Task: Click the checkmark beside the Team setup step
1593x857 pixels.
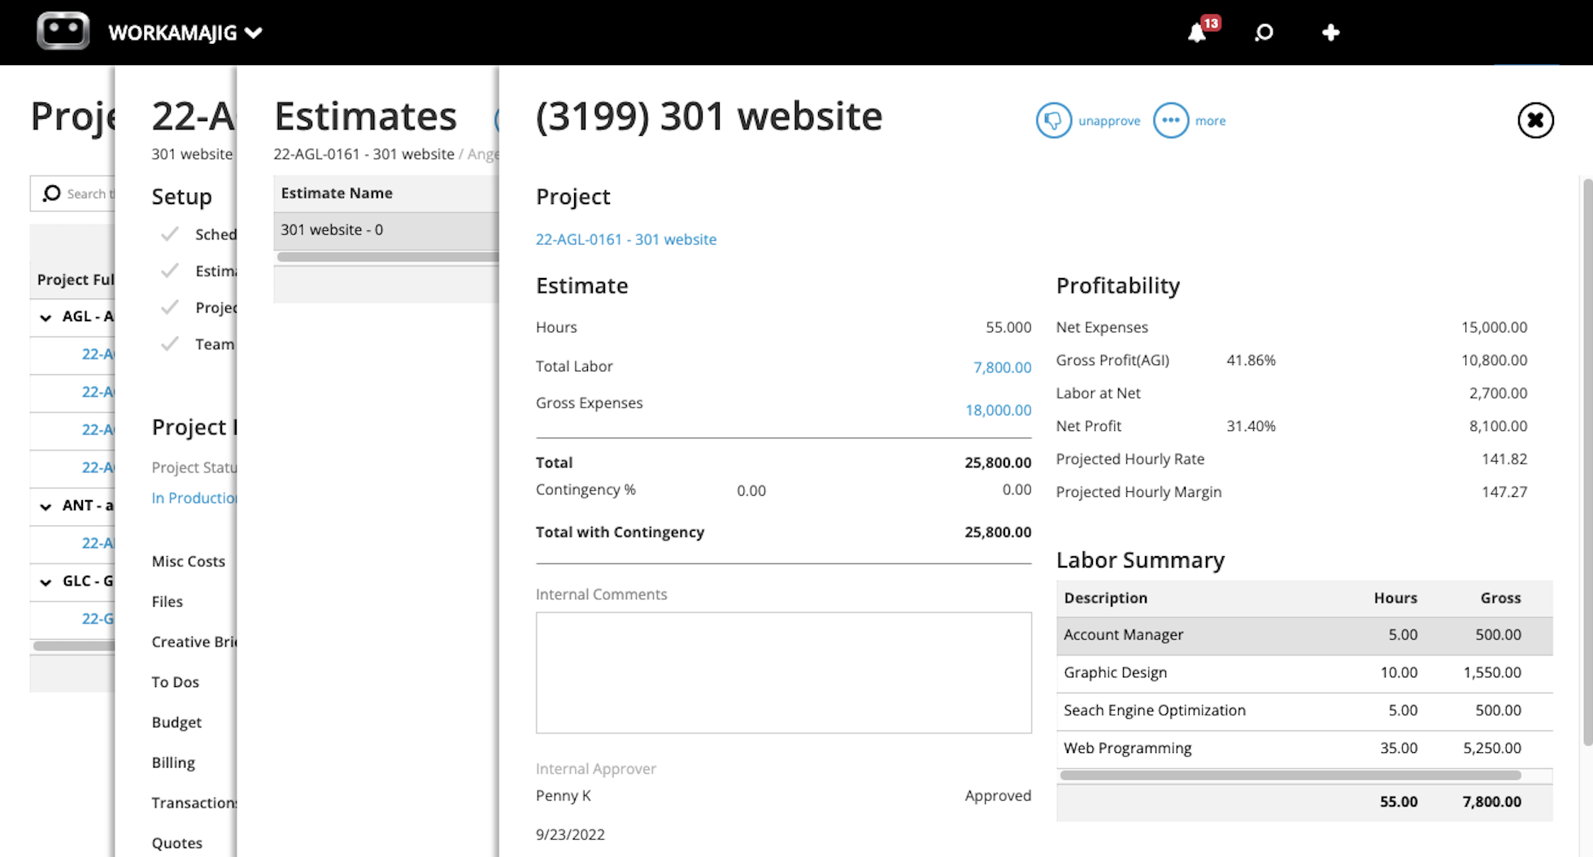Action: (x=169, y=344)
